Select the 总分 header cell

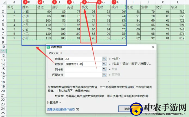pos(177,7)
